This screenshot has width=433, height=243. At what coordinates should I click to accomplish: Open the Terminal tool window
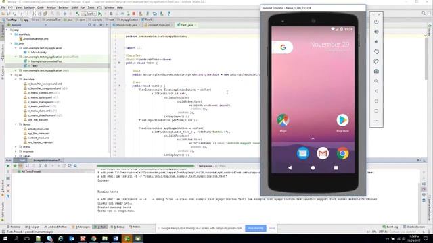(14, 227)
